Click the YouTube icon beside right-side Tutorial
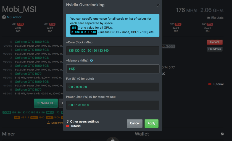This screenshot has height=141, width=232. click(210, 84)
